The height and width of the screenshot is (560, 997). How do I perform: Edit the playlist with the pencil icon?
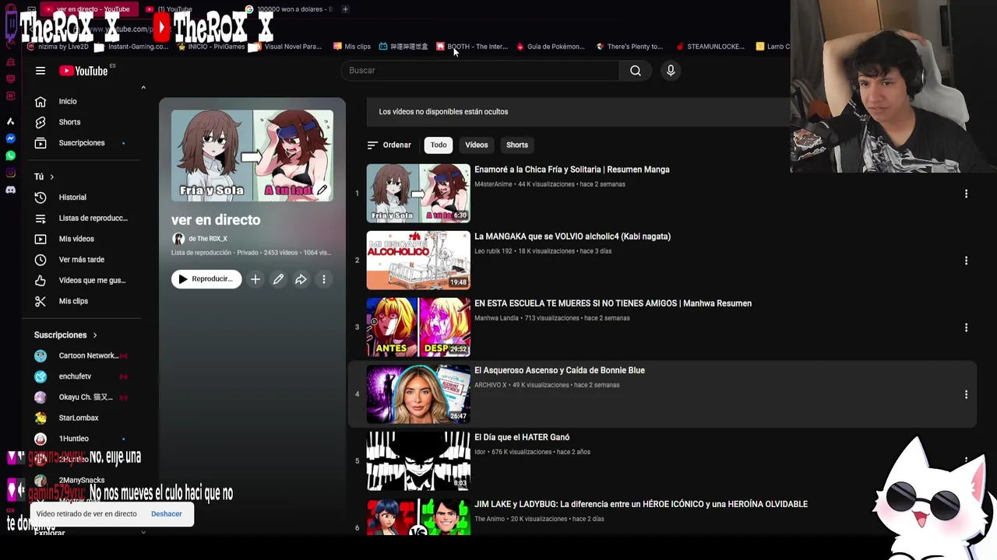(x=278, y=279)
